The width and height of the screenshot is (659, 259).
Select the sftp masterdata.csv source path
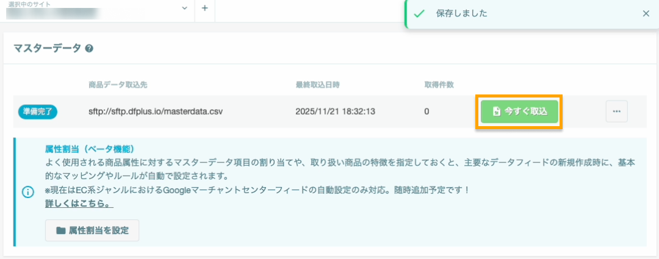(156, 112)
